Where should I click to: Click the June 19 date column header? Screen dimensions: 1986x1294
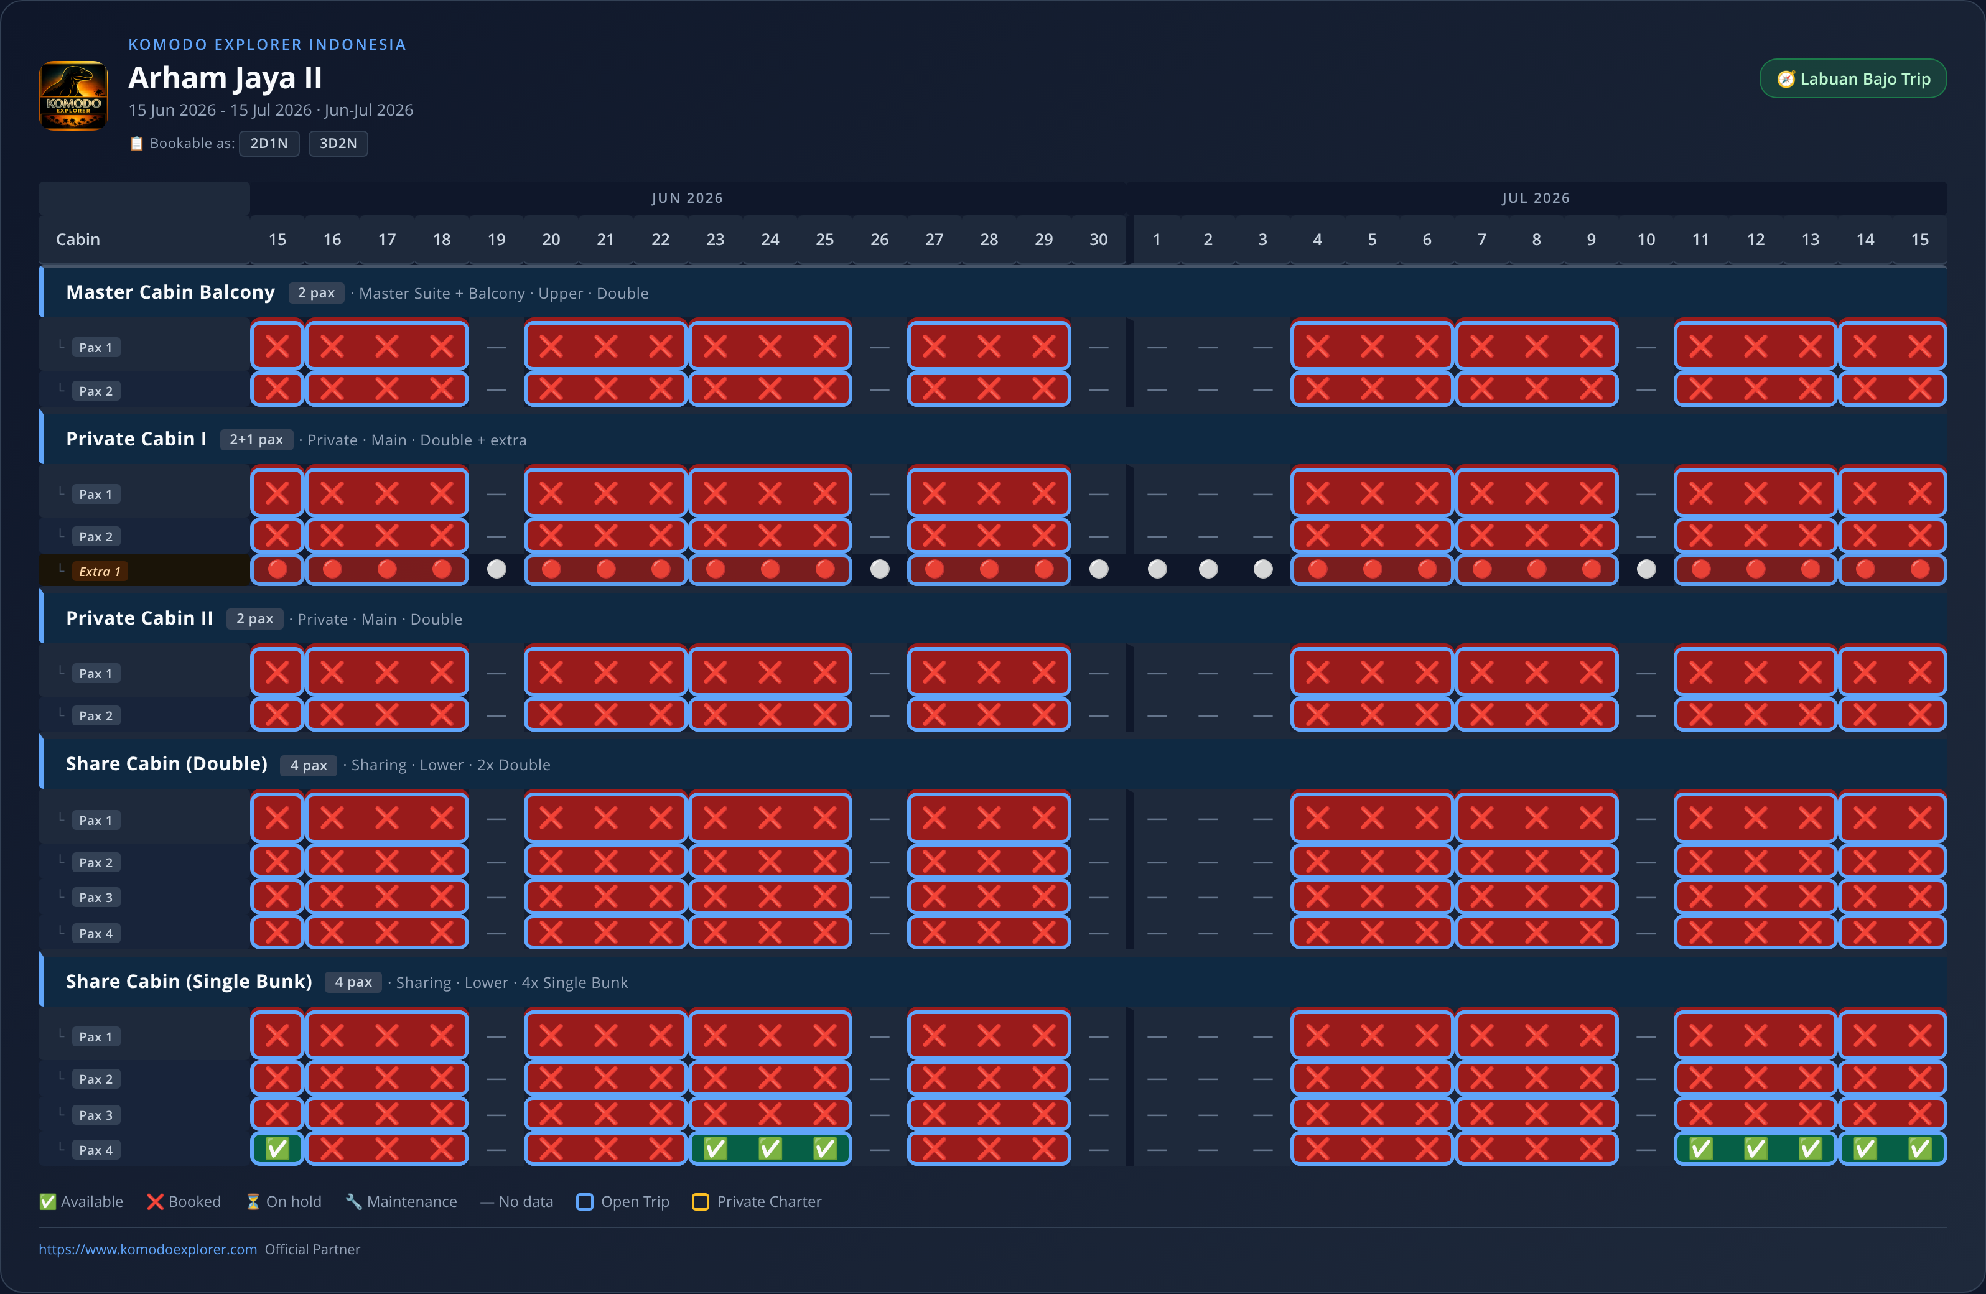tap(496, 240)
